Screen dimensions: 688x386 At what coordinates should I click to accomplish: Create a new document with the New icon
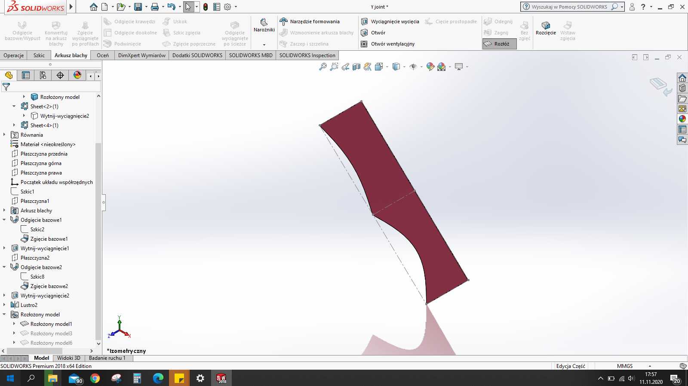point(104,7)
